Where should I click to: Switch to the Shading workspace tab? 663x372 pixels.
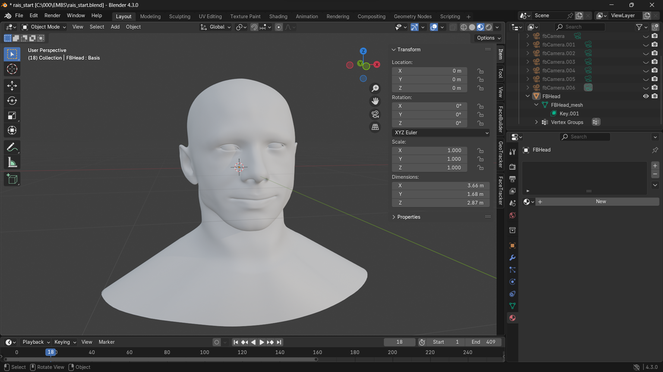278,16
